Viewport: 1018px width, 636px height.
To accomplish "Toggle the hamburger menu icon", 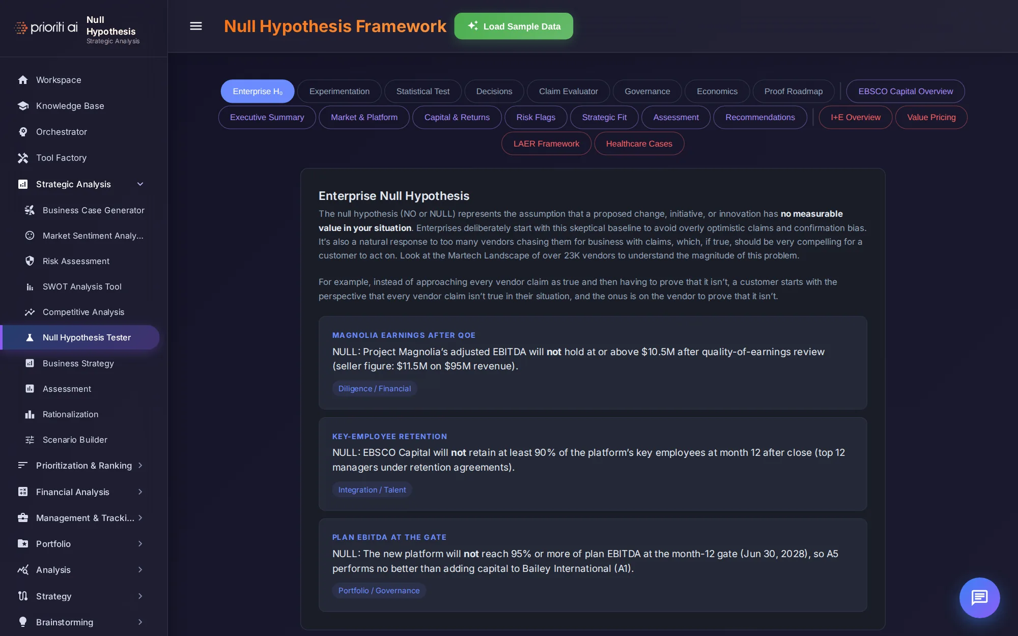I will pyautogui.click(x=196, y=26).
